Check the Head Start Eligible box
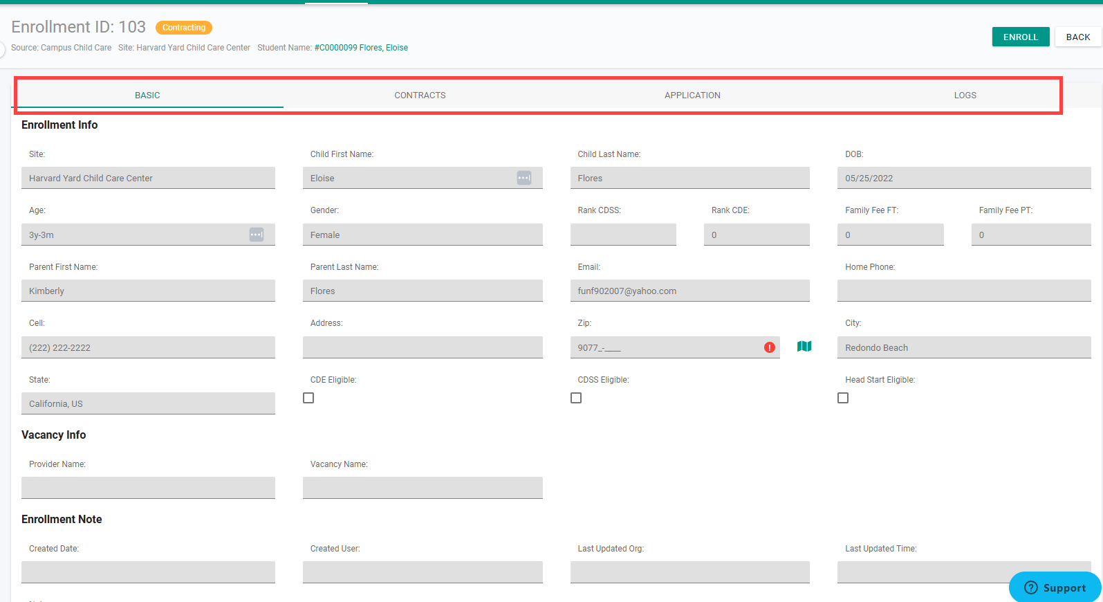This screenshot has height=602, width=1103. 843,398
